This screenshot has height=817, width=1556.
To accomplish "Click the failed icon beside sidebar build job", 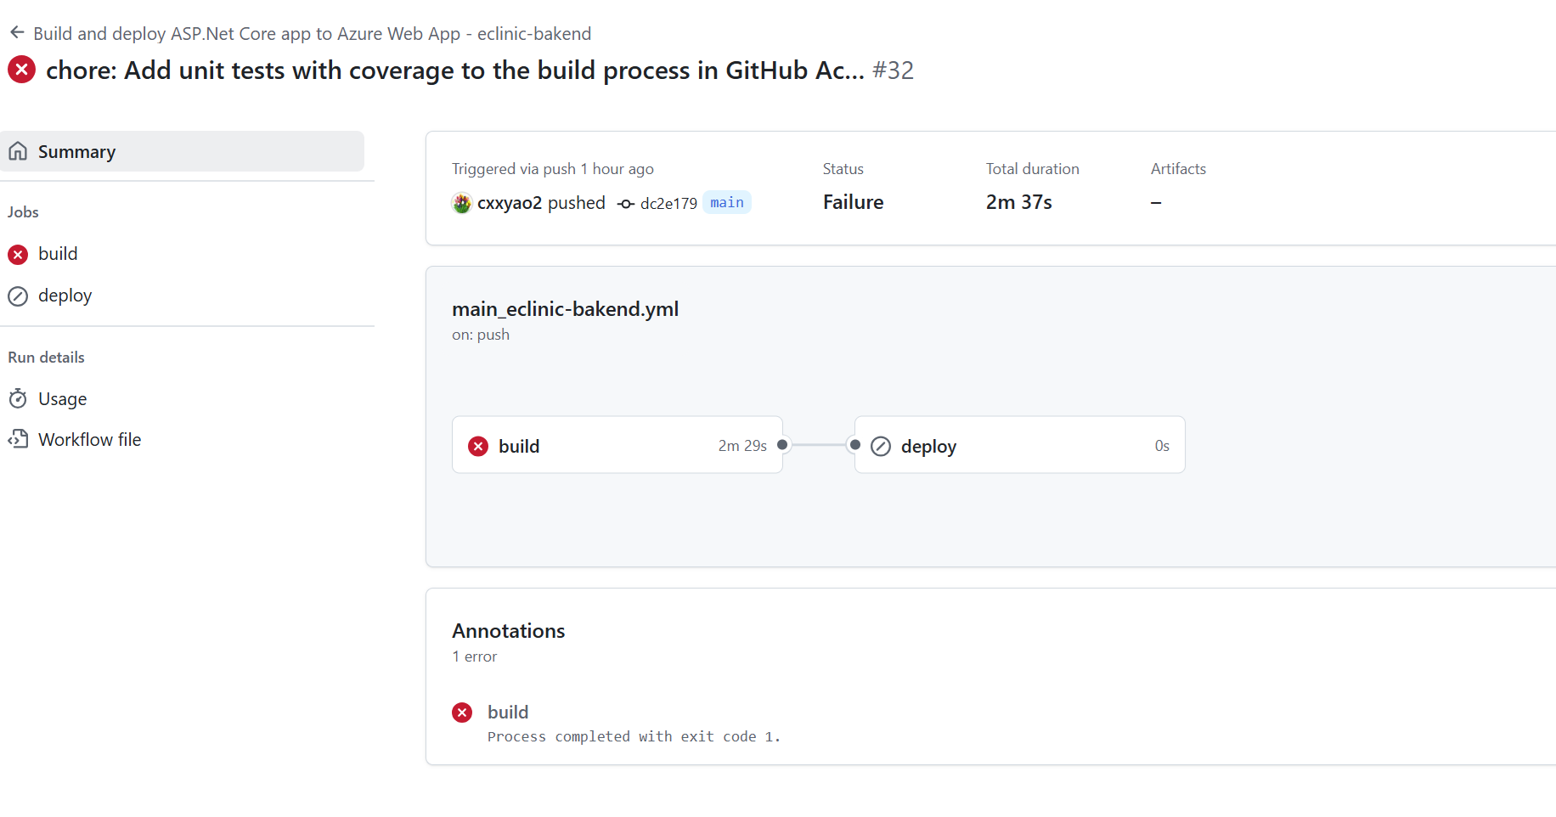I will tap(18, 254).
